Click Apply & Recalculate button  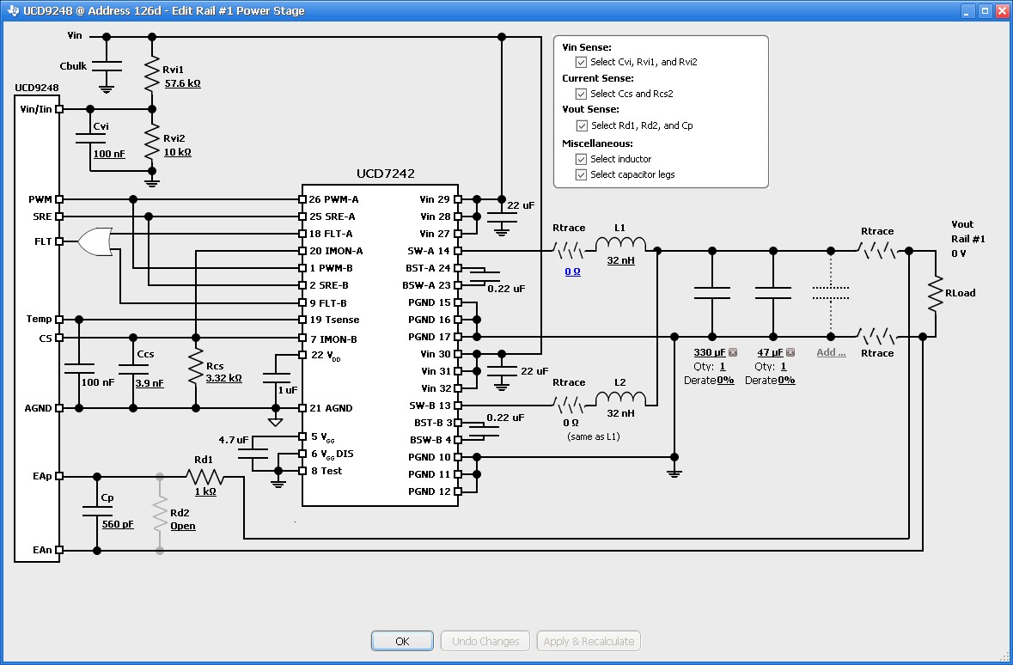click(x=589, y=641)
